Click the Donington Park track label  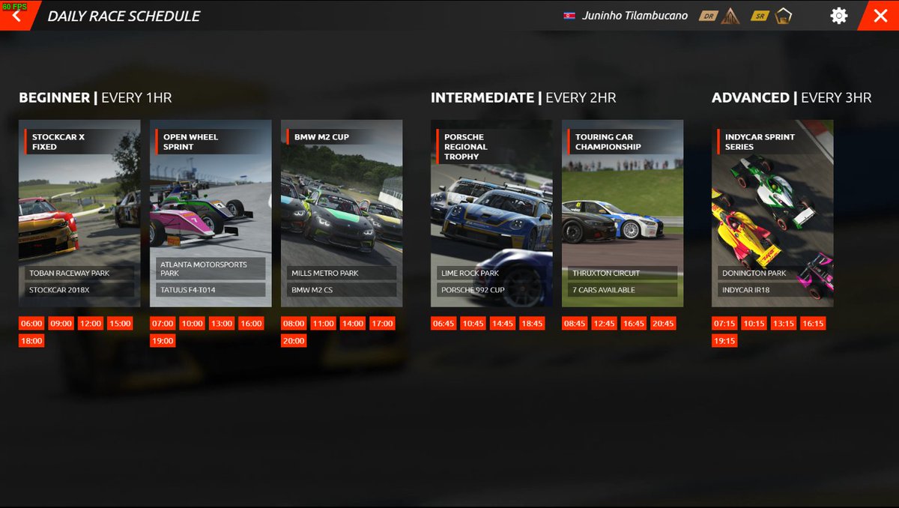pos(772,273)
